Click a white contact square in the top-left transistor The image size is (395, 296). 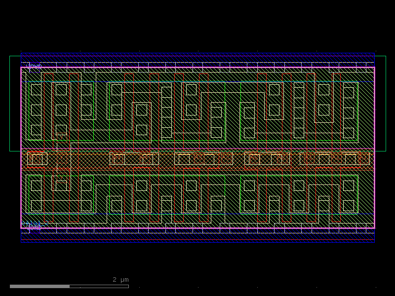36,90
